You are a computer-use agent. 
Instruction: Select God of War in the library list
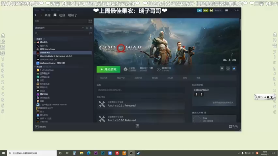tap(63, 53)
